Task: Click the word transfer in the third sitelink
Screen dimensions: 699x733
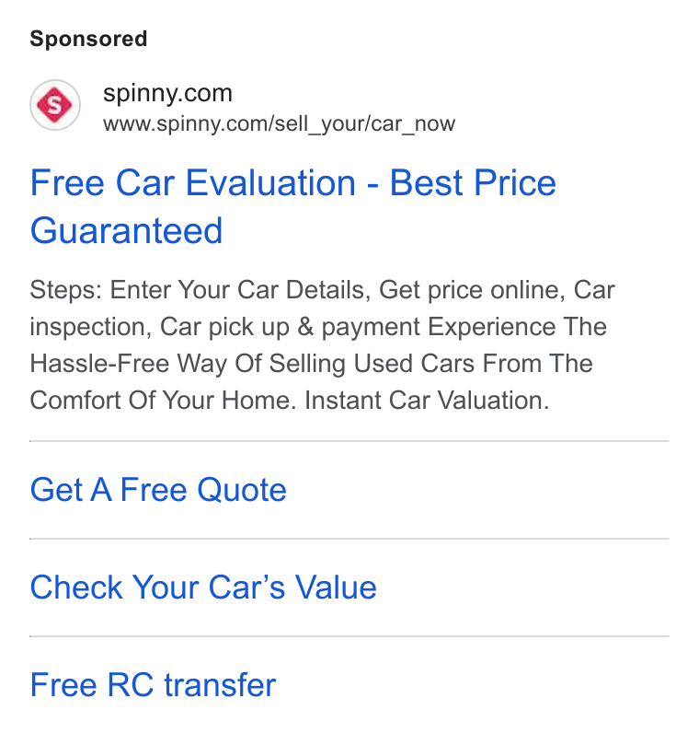Action: click(220, 685)
